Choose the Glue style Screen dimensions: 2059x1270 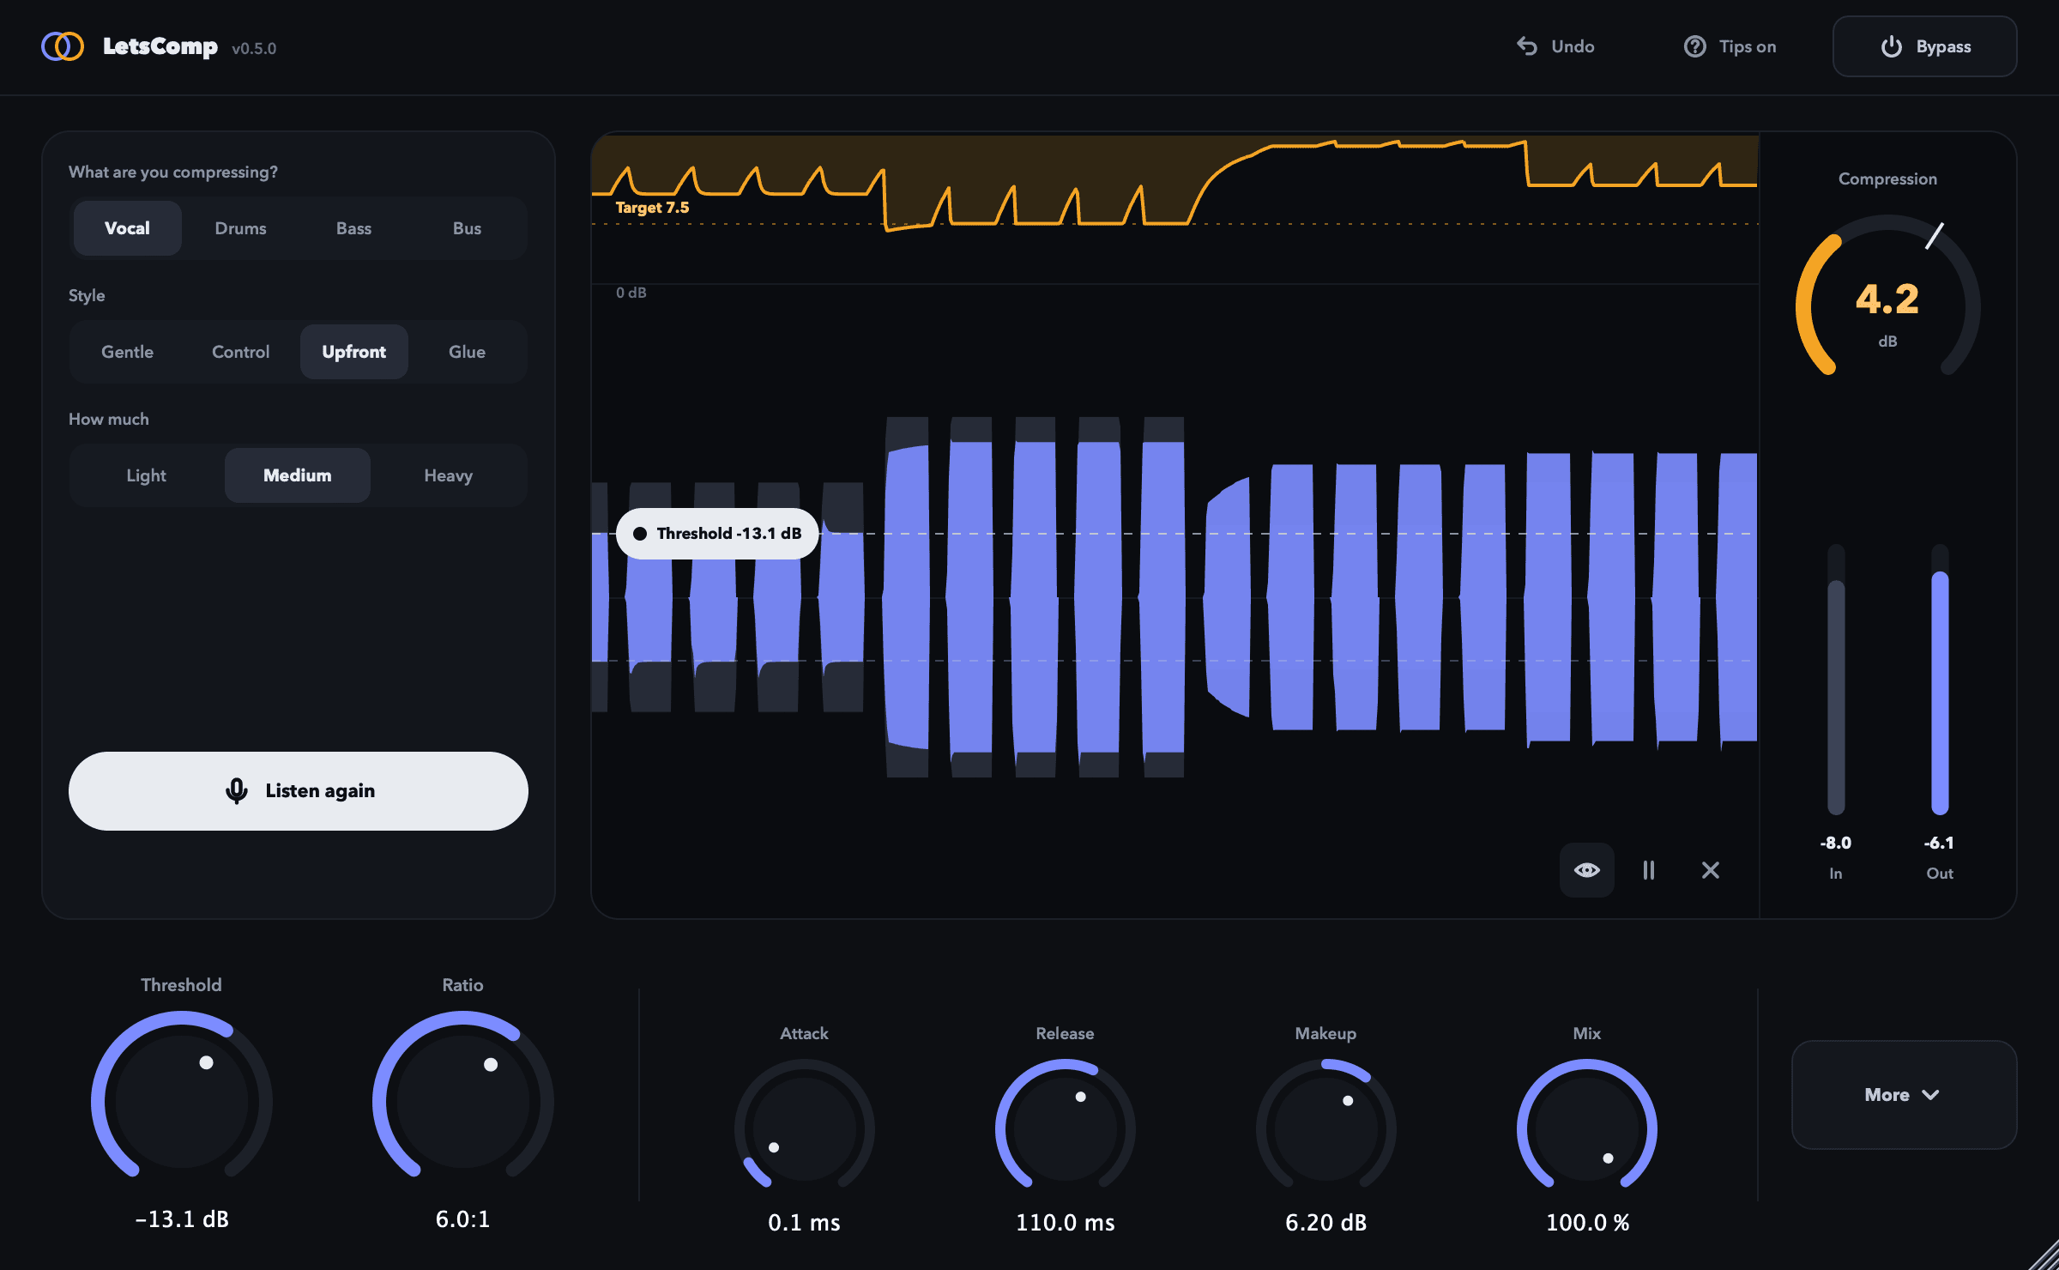pyautogui.click(x=467, y=352)
